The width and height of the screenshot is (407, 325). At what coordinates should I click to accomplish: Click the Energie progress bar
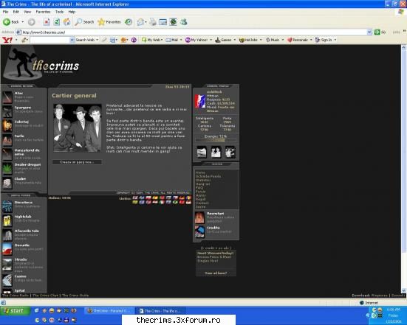[x=216, y=140]
